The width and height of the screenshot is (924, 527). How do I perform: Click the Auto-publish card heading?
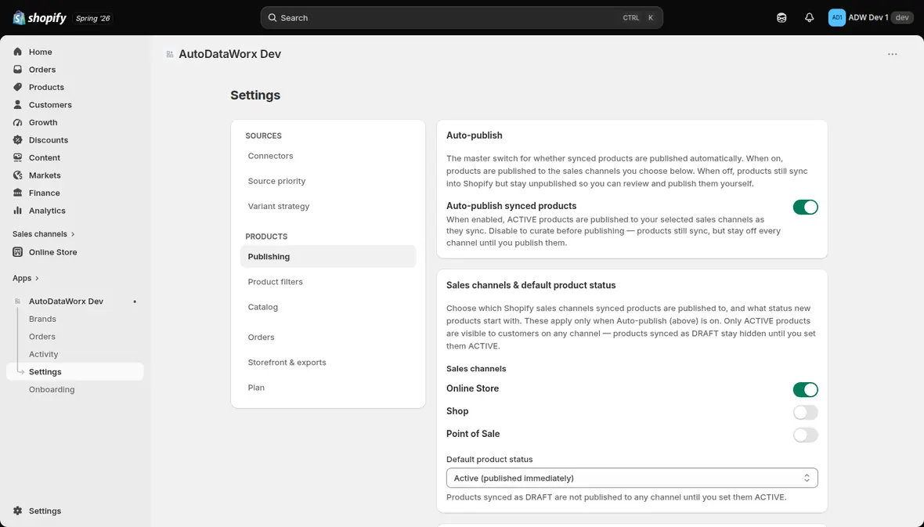[x=475, y=135]
